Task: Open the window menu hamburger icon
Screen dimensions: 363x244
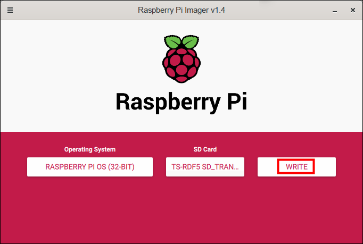Action: click(10, 10)
